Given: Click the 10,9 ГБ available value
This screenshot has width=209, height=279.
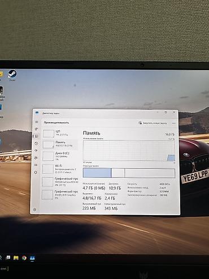Looking at the screenshot, I should coord(115,188).
